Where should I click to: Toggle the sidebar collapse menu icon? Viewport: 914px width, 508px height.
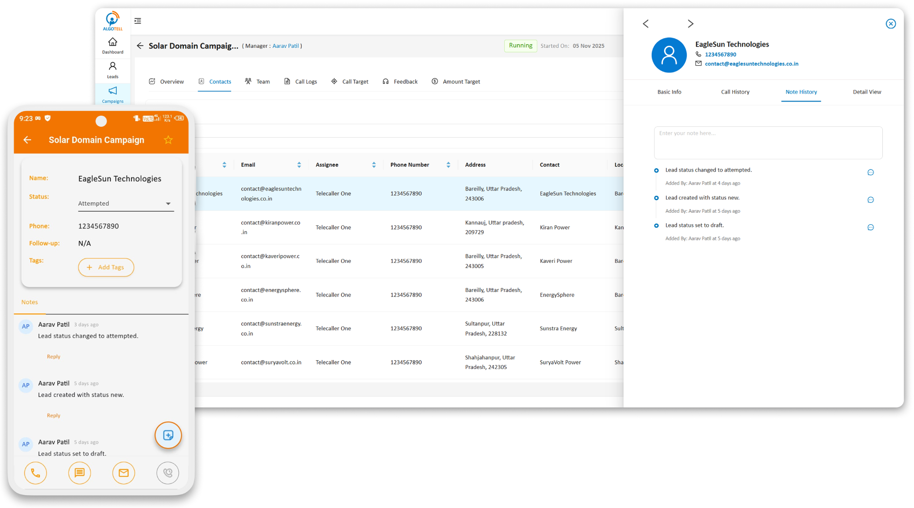tap(137, 21)
